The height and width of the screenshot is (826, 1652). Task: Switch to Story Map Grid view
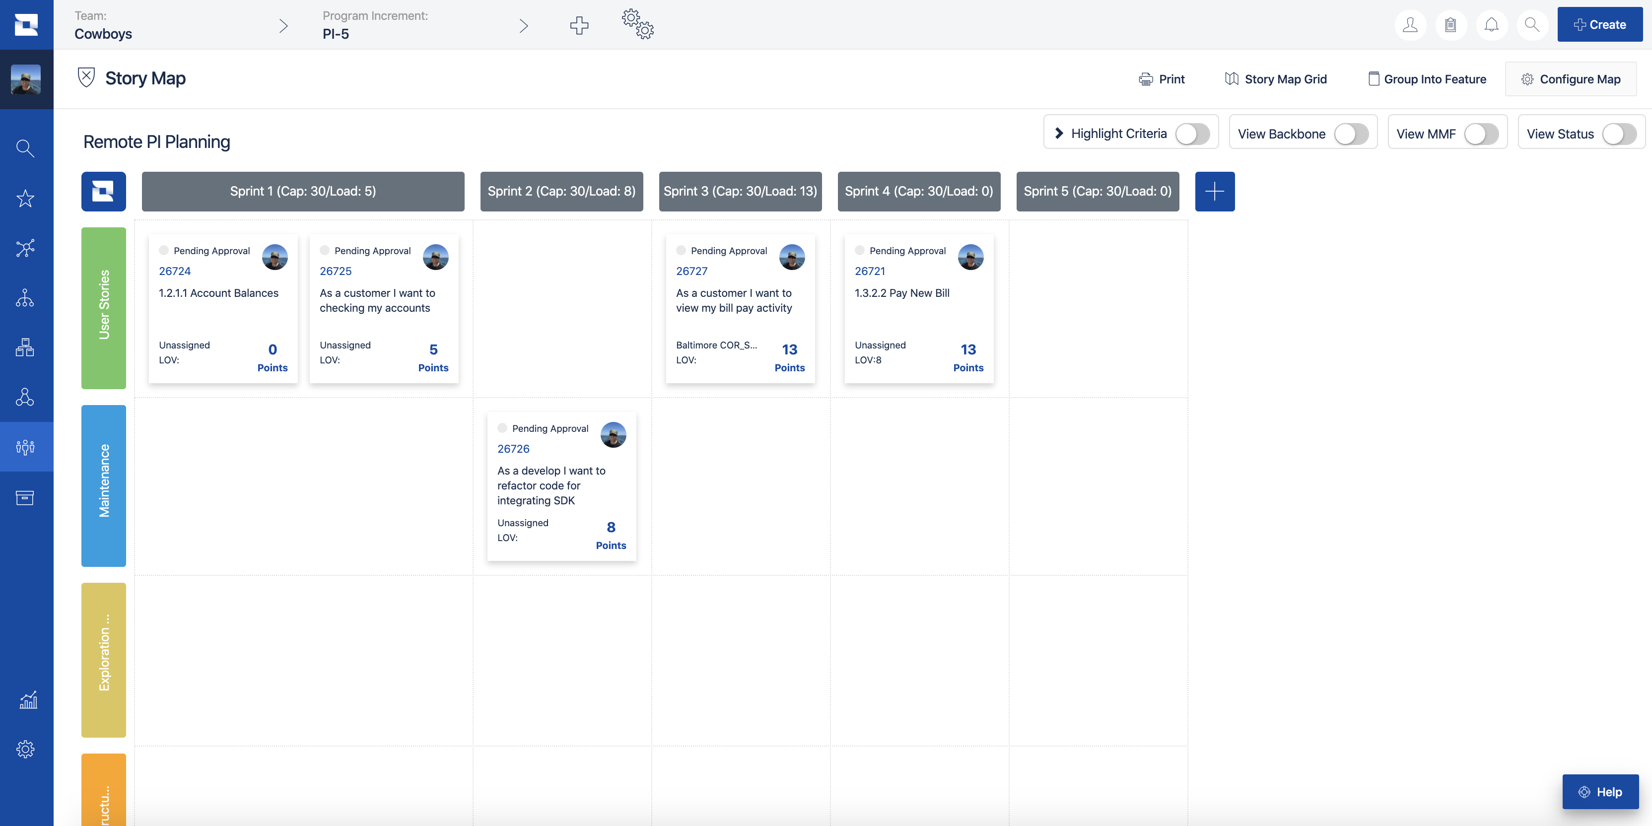(x=1276, y=78)
